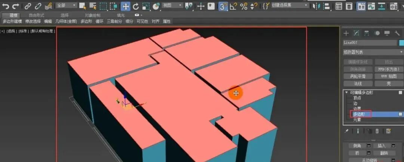Image resolution: width=404 pixels, height=162 pixels.
Task: Select and Link tool icon
Action: point(28,6)
